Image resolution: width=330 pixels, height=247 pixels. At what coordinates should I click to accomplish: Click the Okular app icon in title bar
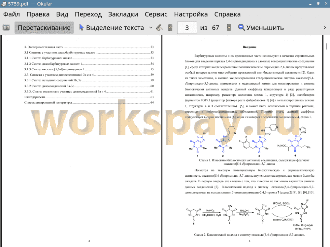4,4
